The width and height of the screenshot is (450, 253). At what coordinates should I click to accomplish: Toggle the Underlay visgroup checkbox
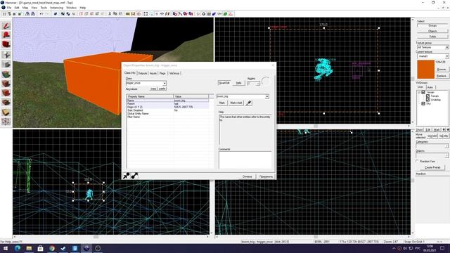coord(428,100)
